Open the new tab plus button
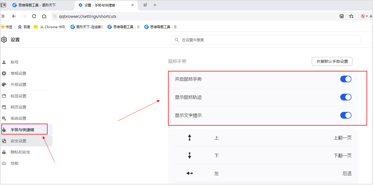 155,5
